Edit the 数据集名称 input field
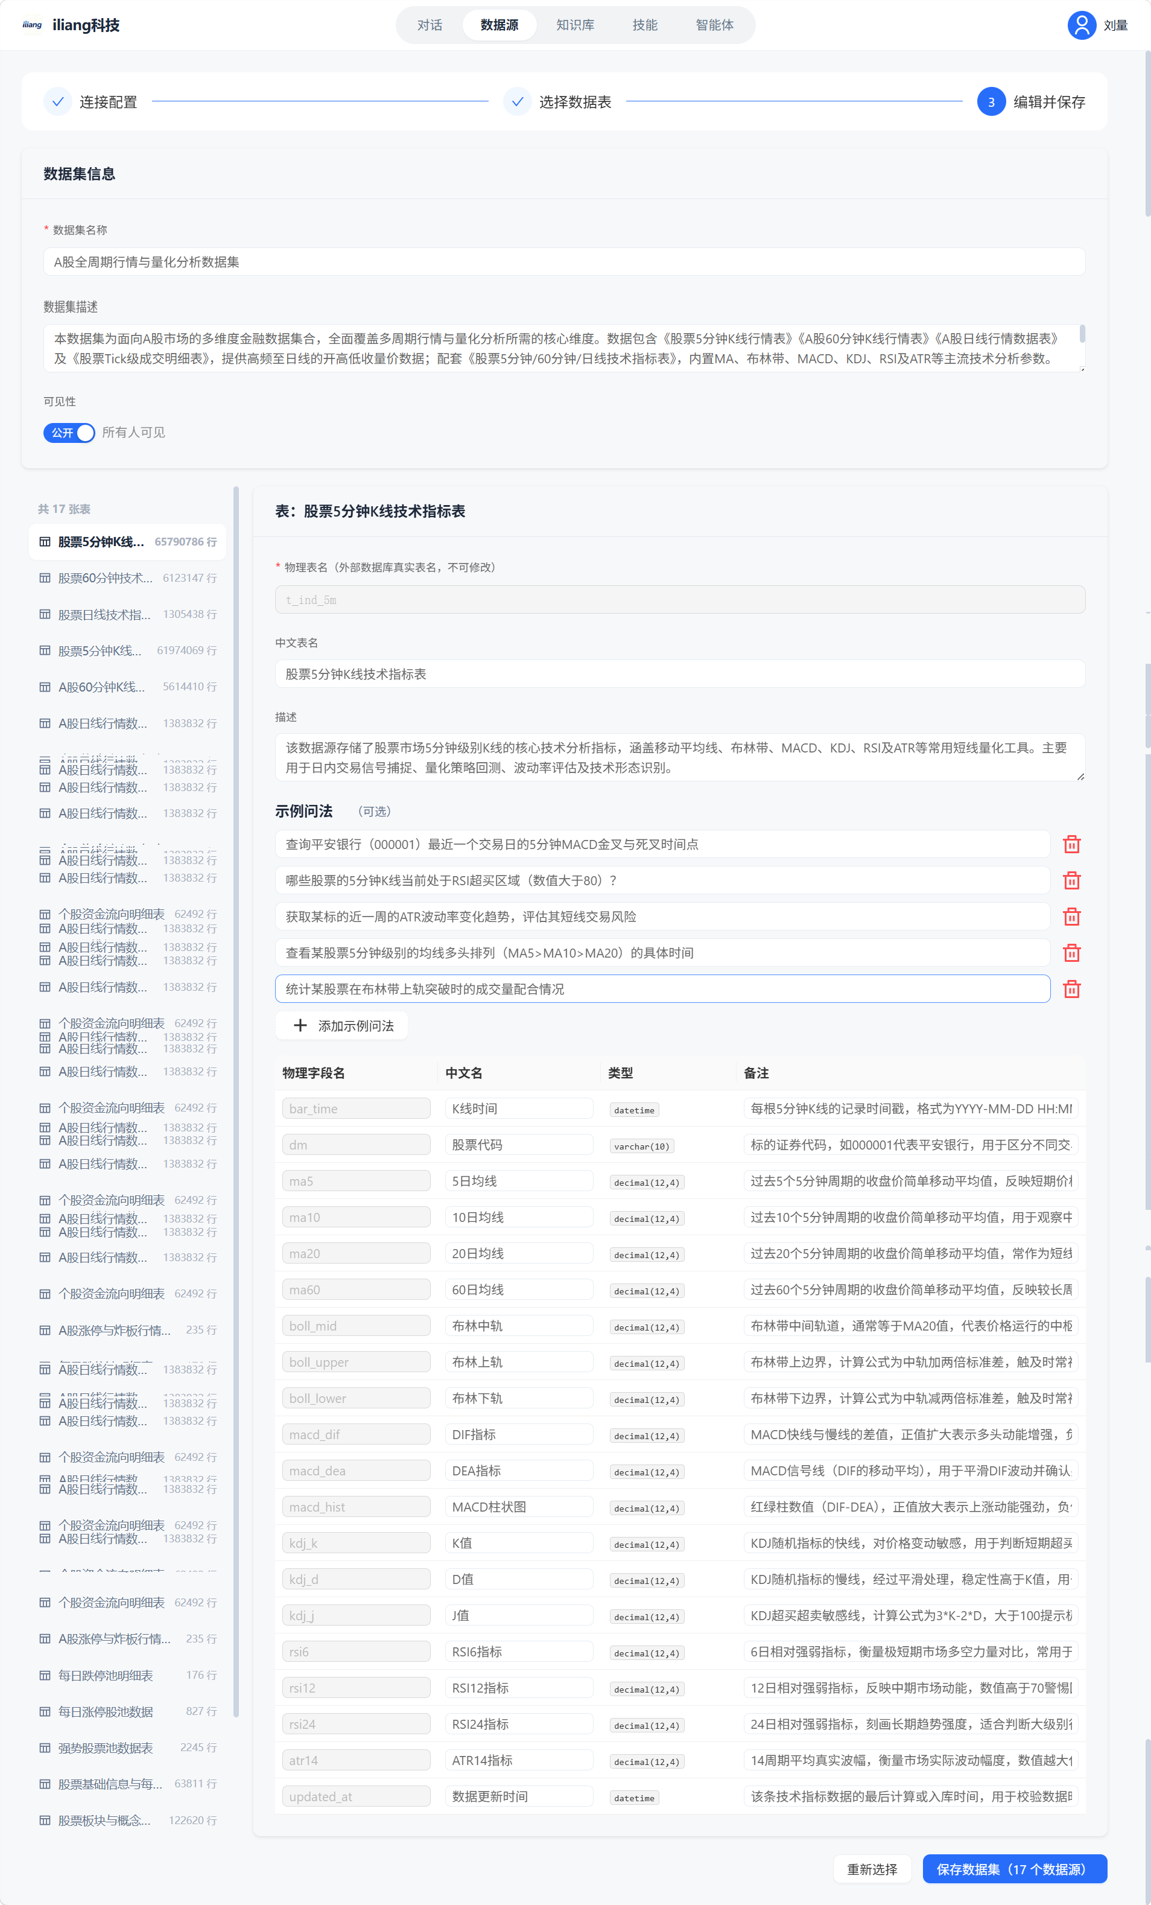The width and height of the screenshot is (1151, 1905). pyautogui.click(x=564, y=261)
